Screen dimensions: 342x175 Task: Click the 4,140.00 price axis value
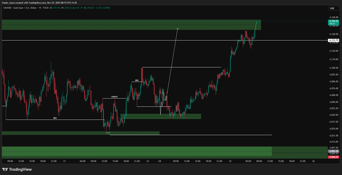pyautogui.click(x=333, y=34)
